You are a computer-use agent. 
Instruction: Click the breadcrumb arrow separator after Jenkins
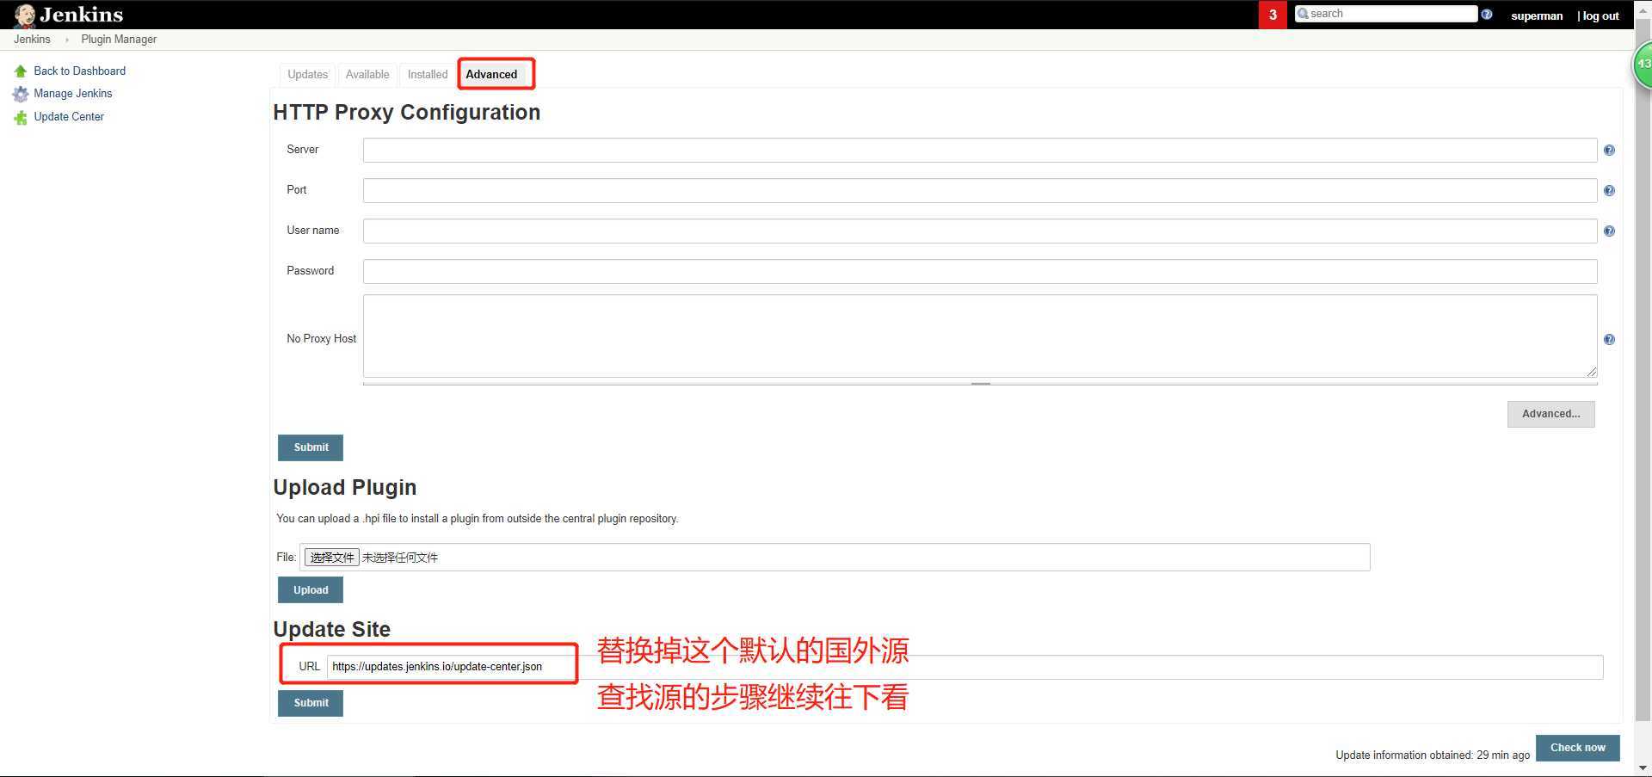[67, 40]
